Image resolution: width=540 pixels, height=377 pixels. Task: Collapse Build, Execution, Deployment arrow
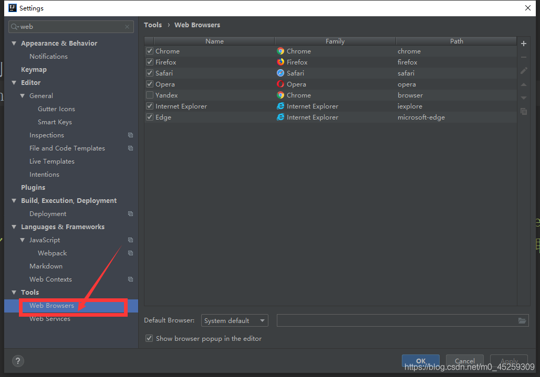(x=14, y=201)
